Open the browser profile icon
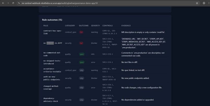The image size is (210, 106). click(x=204, y=3)
